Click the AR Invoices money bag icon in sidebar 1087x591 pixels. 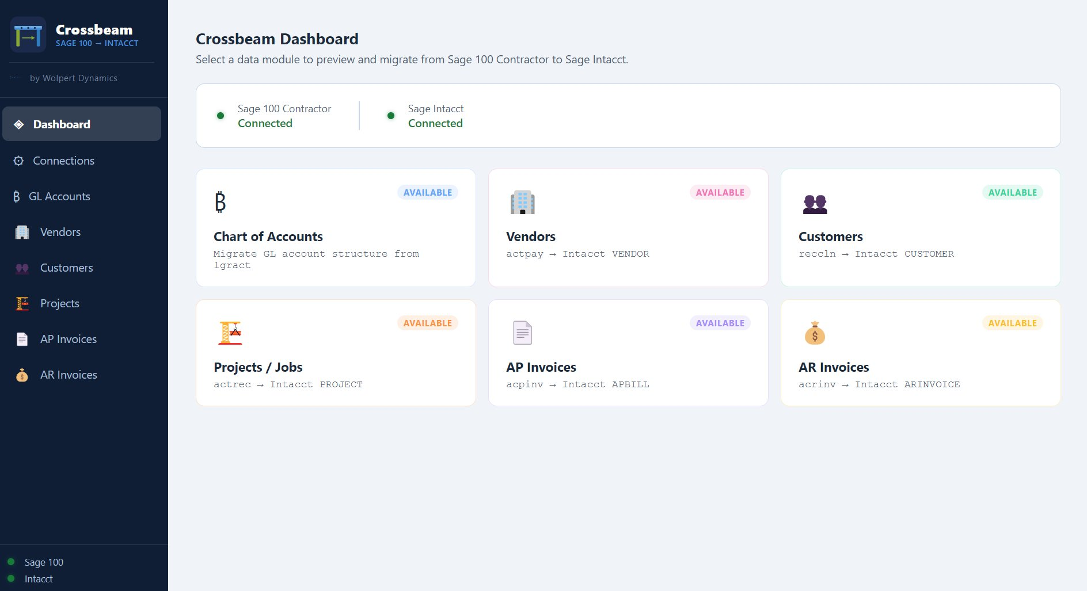pos(22,375)
